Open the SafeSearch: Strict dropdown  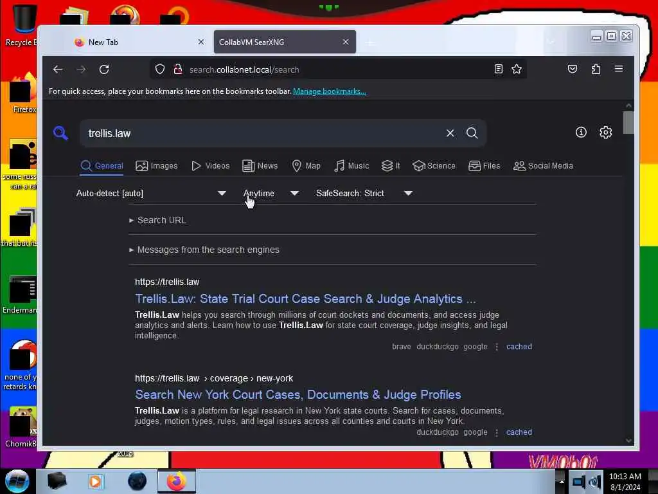click(x=364, y=193)
